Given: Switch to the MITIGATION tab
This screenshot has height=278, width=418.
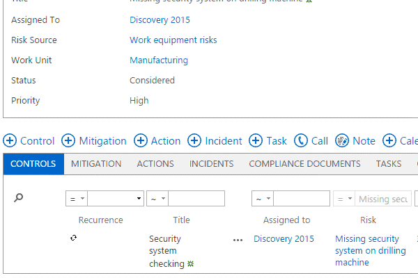Looking at the screenshot, I should point(96,163).
